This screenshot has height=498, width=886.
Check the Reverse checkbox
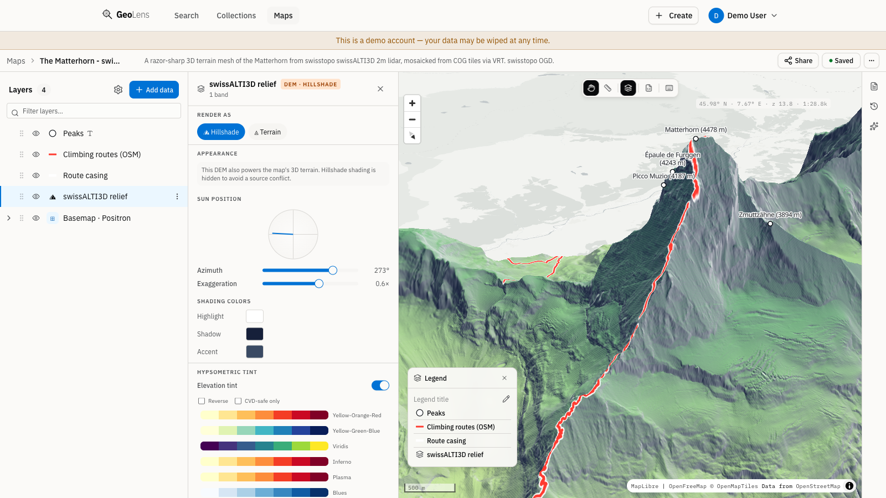(202, 401)
